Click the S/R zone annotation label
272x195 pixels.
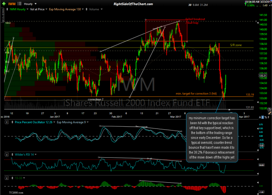pyautogui.click(x=236, y=45)
